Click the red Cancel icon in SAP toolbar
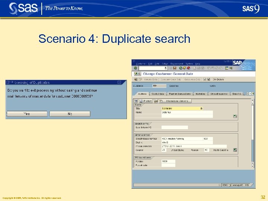Screen dimensions: 268x201 pyautogui.click(x=189, y=68)
